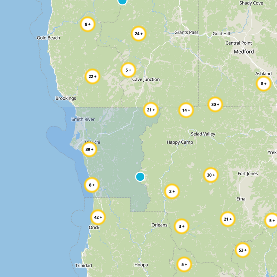Expand the 14+ cluster marker
277x277 pixels.
coord(186,110)
